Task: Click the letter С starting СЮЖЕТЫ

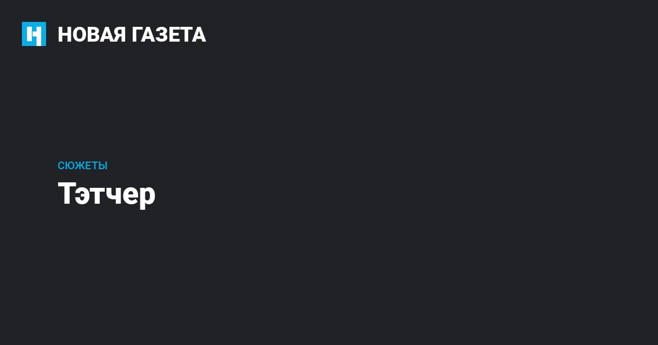Action: coord(61,165)
